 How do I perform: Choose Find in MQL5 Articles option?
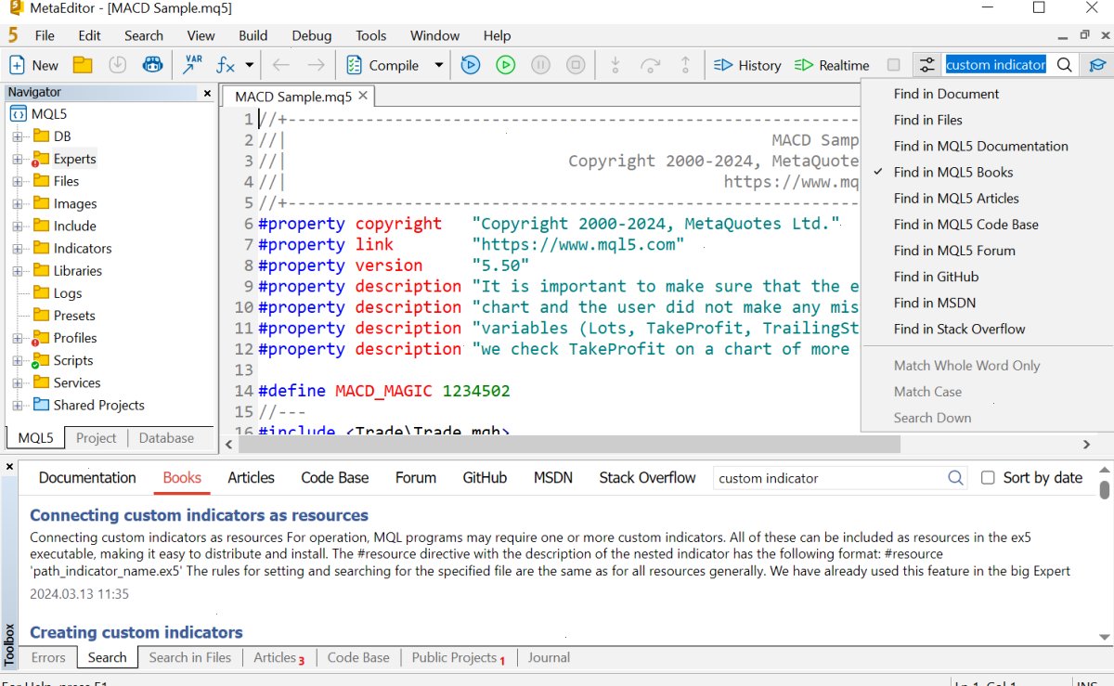[956, 198]
